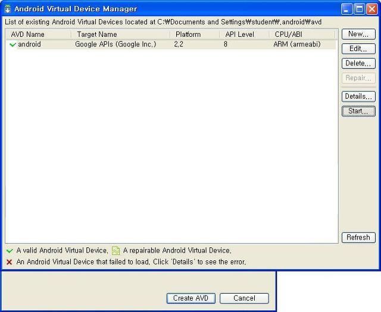
Task: Click the API level value '8'
Action: [226, 45]
